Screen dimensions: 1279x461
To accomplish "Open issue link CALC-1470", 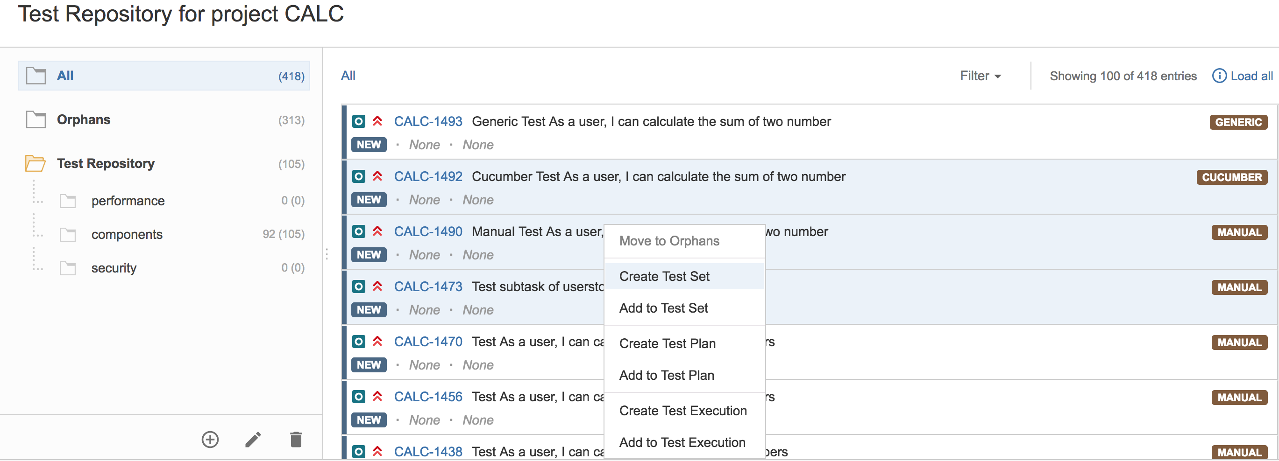I will (x=428, y=342).
